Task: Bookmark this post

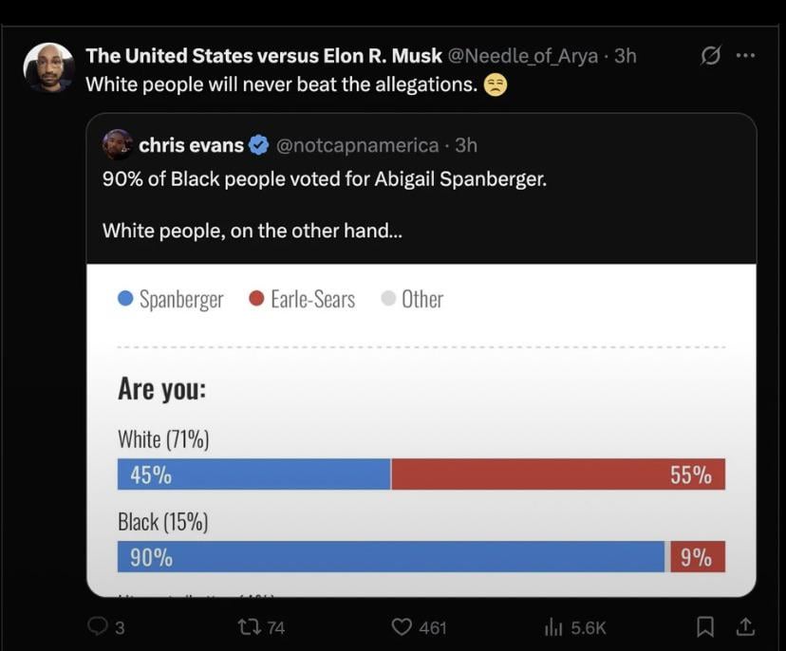Action: coord(705,626)
